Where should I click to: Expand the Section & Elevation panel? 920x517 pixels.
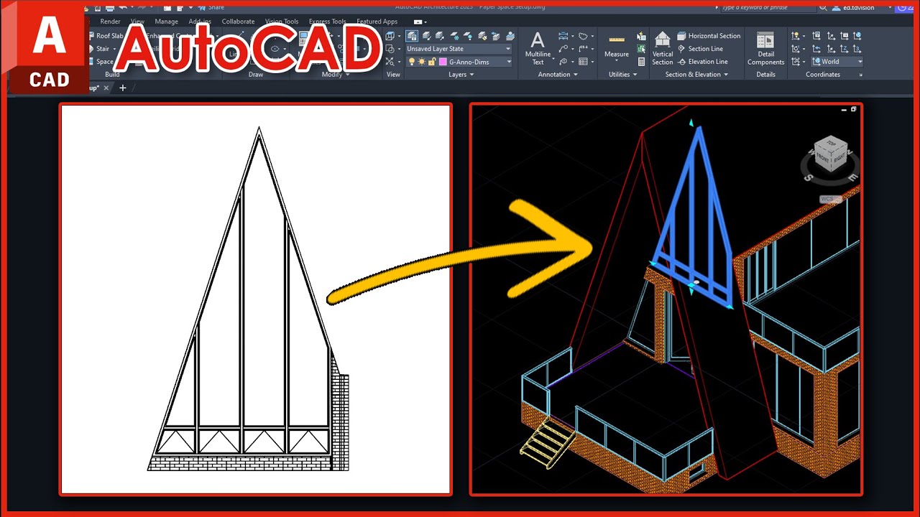pos(696,75)
